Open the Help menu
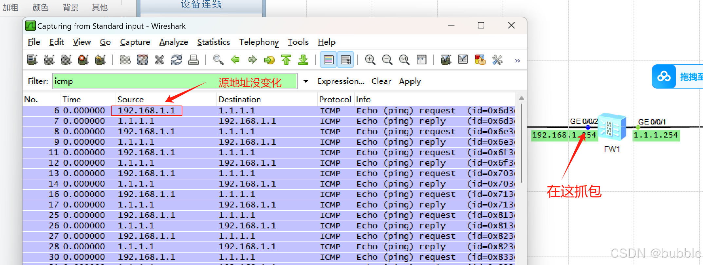703x265 pixels. click(326, 42)
